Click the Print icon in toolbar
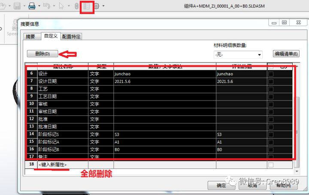Viewport: 309px width, 195px height. 32,6
